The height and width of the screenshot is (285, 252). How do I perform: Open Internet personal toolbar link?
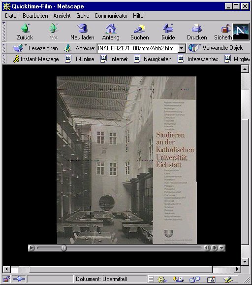click(114, 59)
